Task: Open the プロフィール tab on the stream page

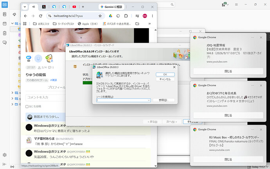Action: point(56,87)
